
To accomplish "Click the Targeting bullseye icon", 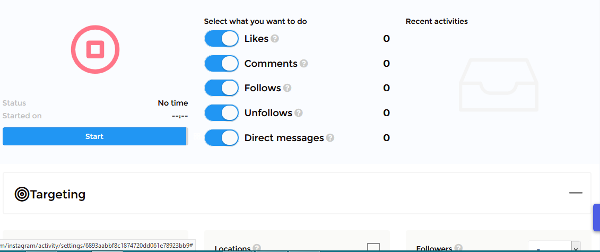I will tap(22, 194).
